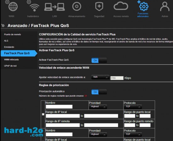Click the second rule's Nombre field
173x141 pixels.
tap(59, 134)
